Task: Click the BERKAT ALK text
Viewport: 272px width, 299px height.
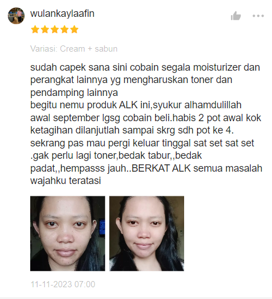Action: (x=161, y=168)
